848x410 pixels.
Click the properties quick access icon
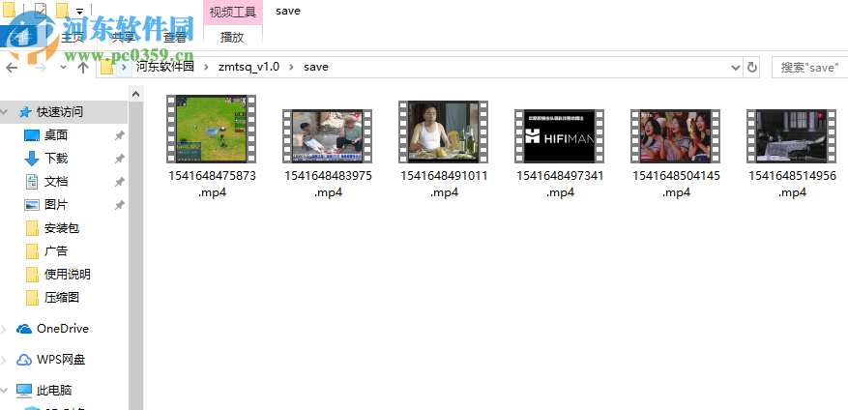tap(40, 10)
